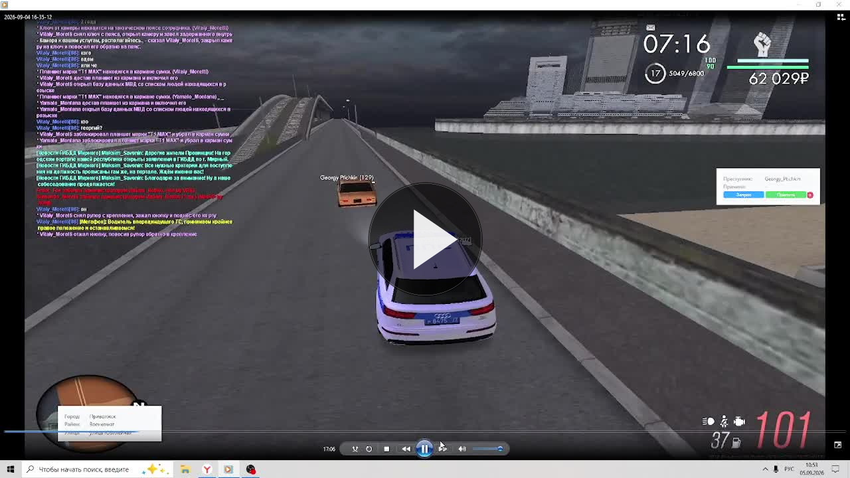The image size is (850, 478).
Task: Click the engine indicator icon in the HUD
Action: pos(739,422)
